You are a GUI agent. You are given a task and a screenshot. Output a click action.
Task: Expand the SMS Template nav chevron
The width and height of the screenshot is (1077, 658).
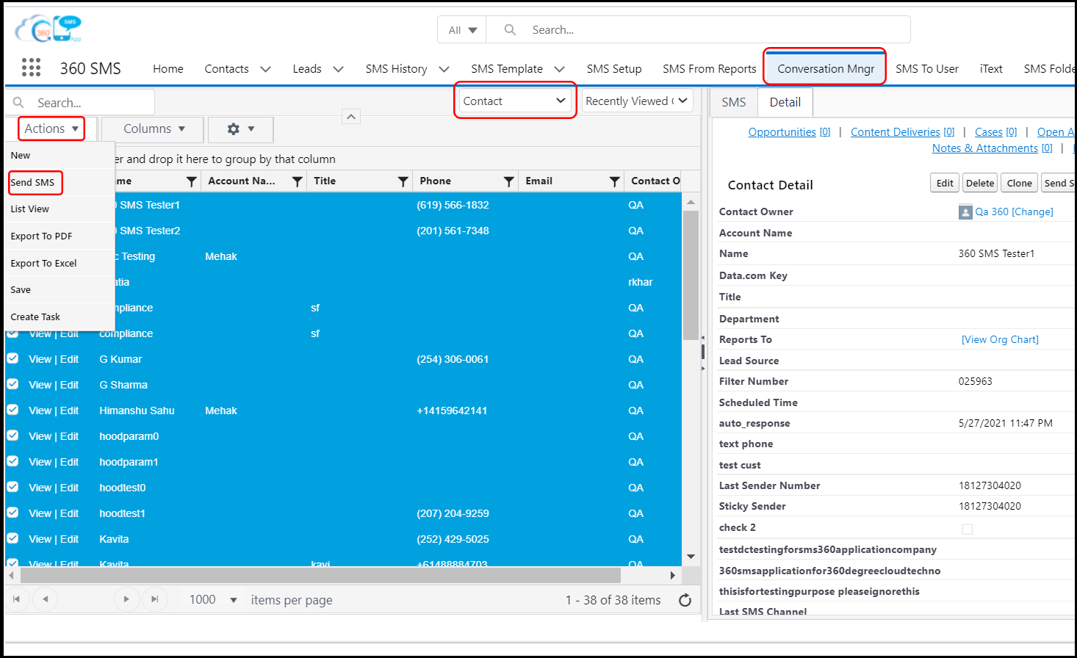pos(559,69)
